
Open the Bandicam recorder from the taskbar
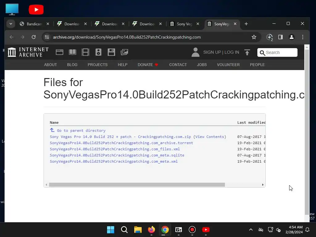click(192, 230)
